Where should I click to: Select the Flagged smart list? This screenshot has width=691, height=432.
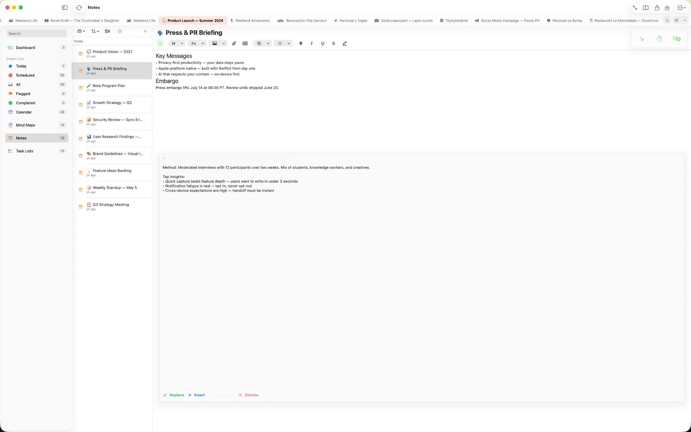37,94
